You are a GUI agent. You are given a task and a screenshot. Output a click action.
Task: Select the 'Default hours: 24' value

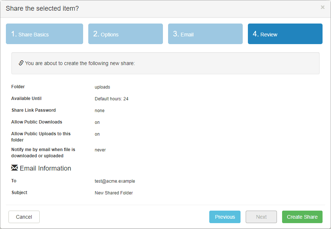coord(111,99)
